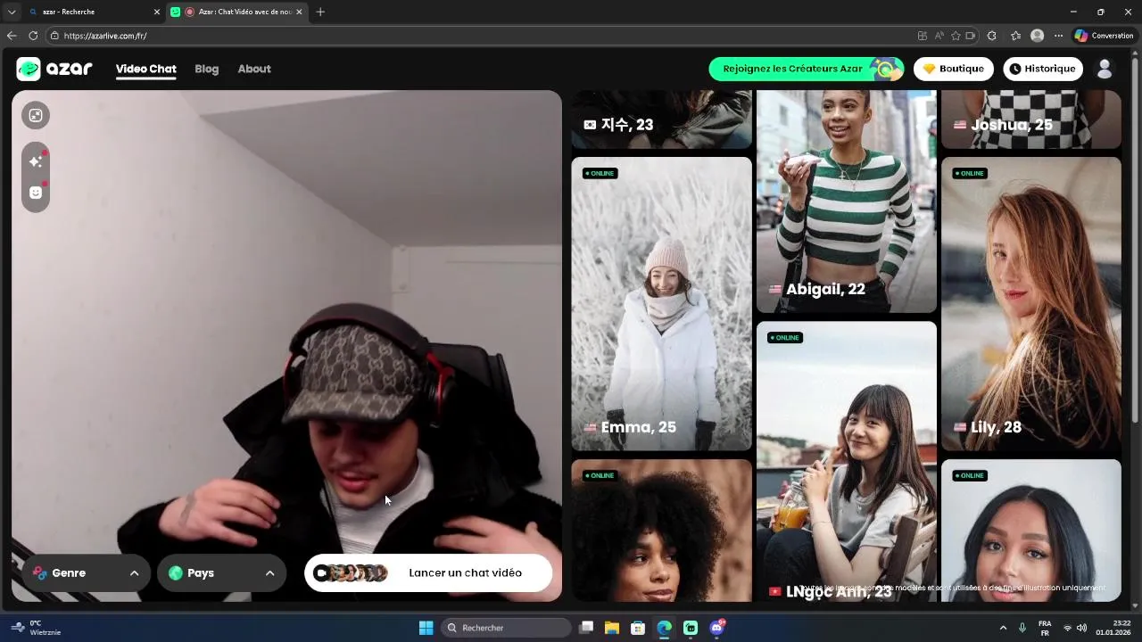Open the About page
Screen dimensions: 1142x642
coord(254,69)
